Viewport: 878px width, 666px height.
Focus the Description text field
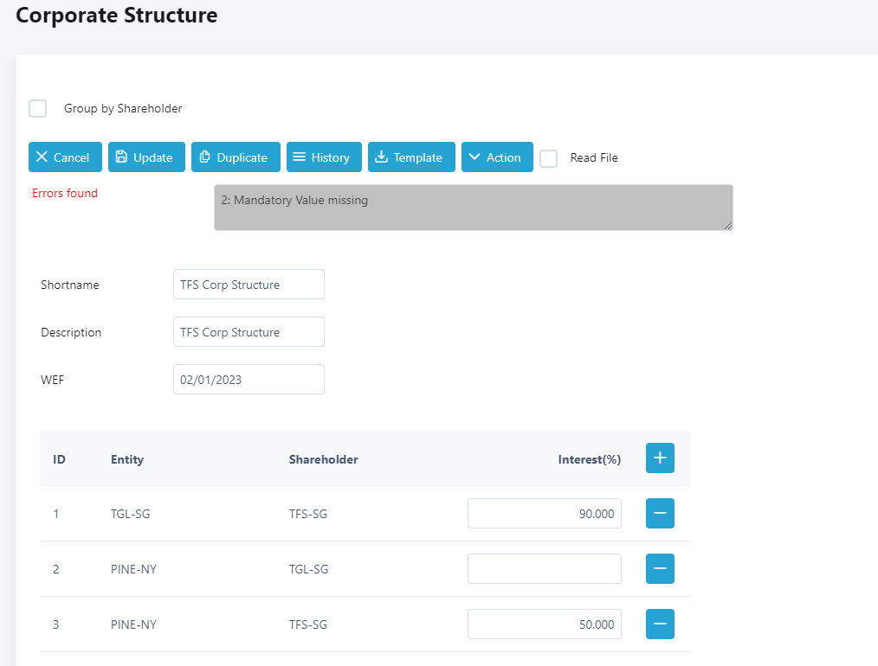click(x=249, y=332)
